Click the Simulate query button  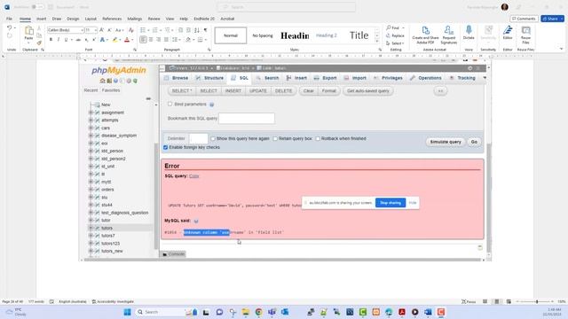[446, 142]
